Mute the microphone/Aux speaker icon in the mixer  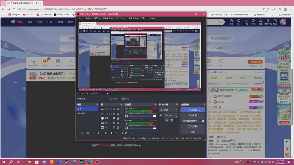(126, 116)
